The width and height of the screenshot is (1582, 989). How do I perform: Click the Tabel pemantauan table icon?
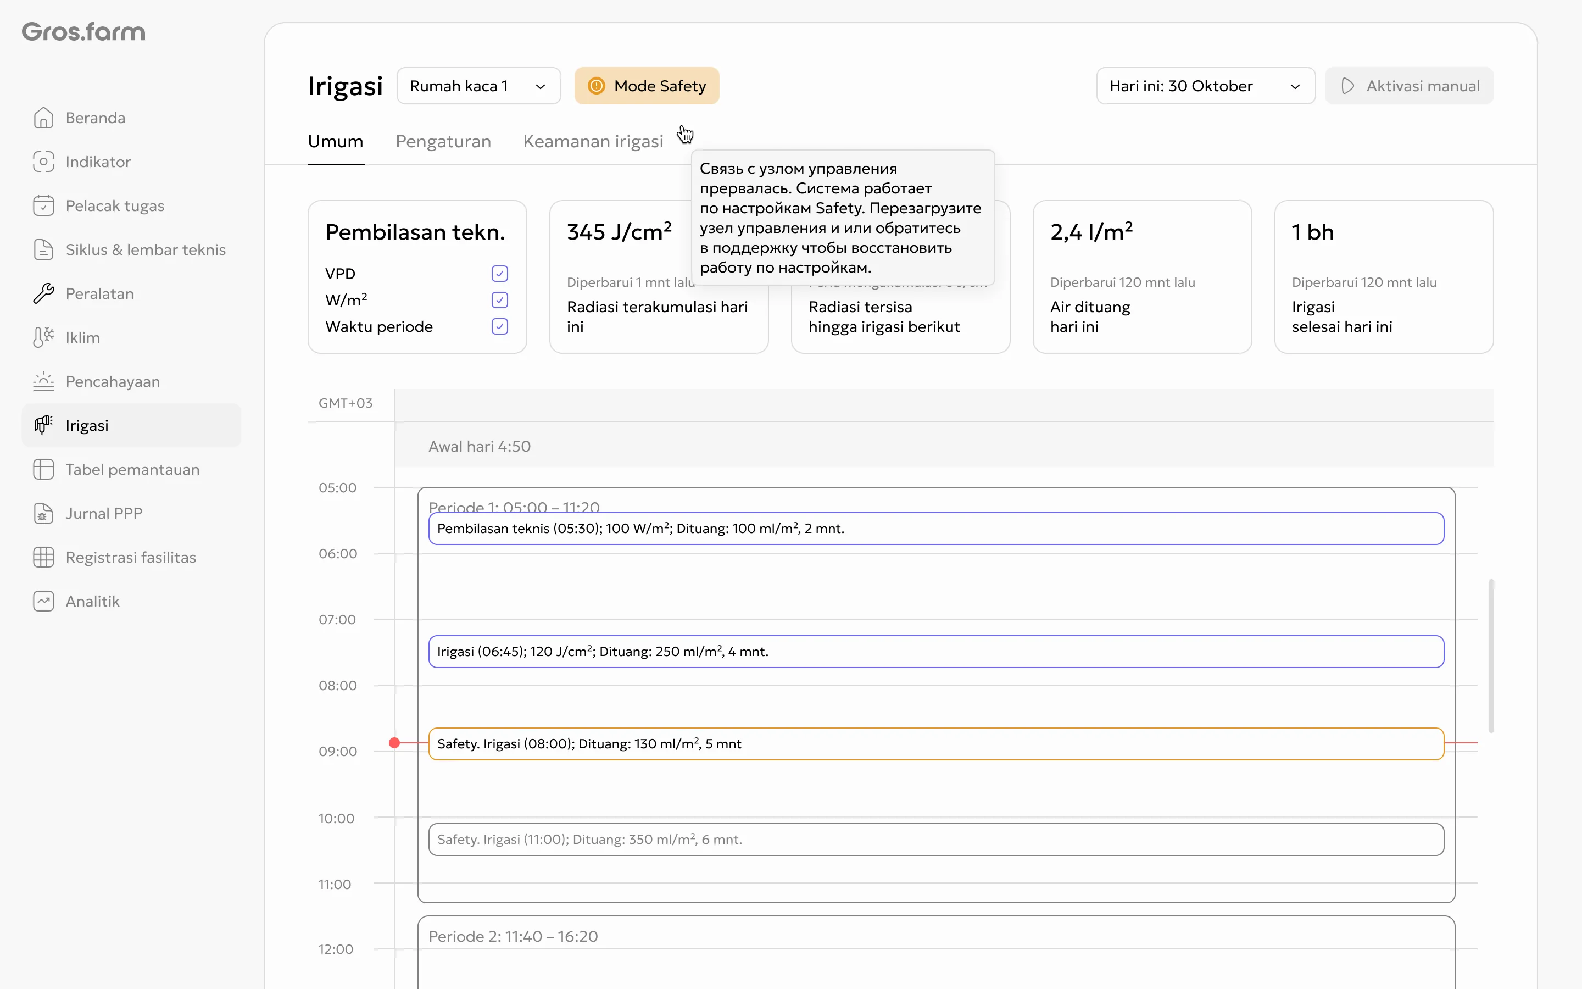tap(43, 469)
